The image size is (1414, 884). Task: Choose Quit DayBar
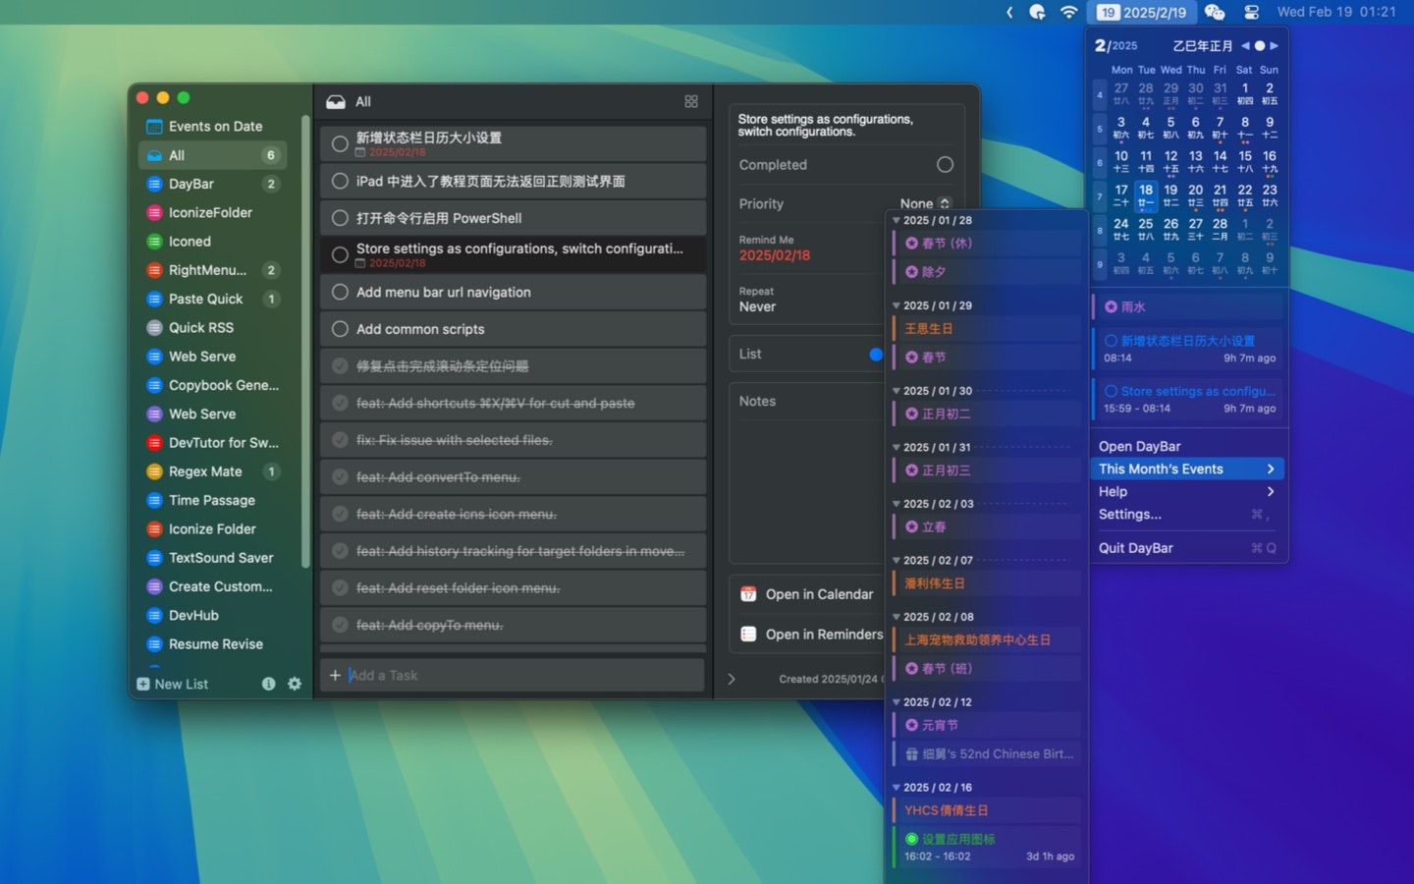pos(1187,548)
